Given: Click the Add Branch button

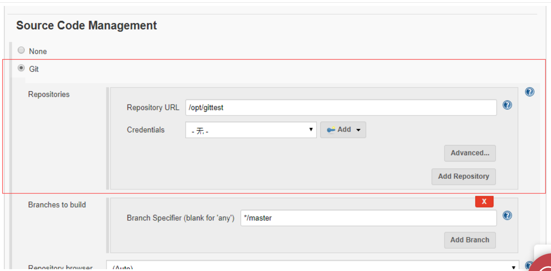Looking at the screenshot, I should [470, 240].
